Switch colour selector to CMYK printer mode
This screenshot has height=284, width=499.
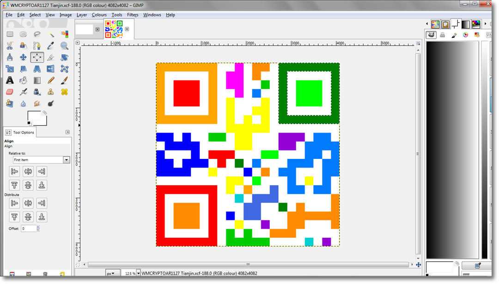point(442,35)
